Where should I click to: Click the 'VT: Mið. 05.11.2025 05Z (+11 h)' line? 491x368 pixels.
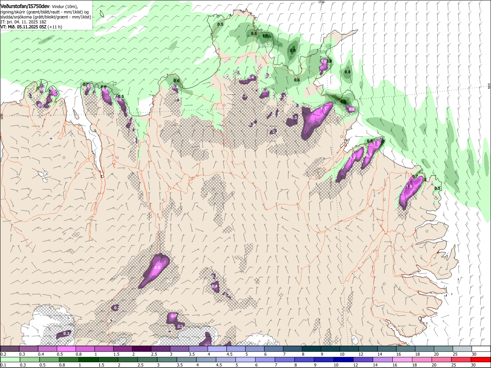coord(31,27)
